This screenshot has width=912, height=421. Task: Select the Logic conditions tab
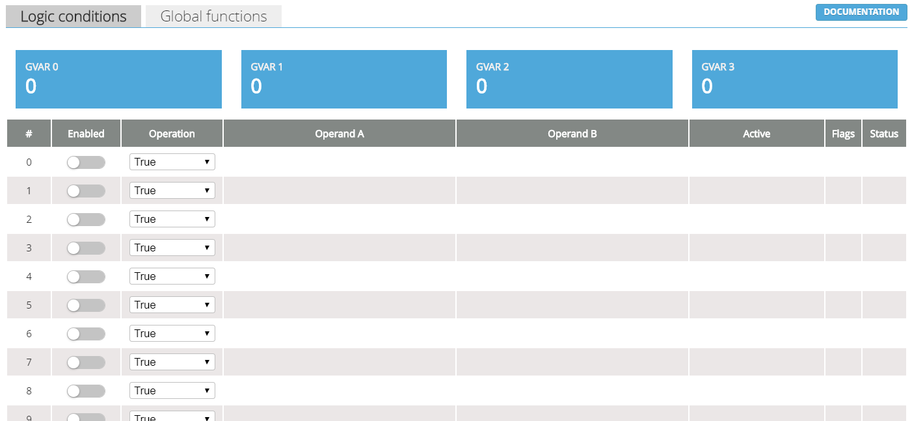pyautogui.click(x=74, y=16)
